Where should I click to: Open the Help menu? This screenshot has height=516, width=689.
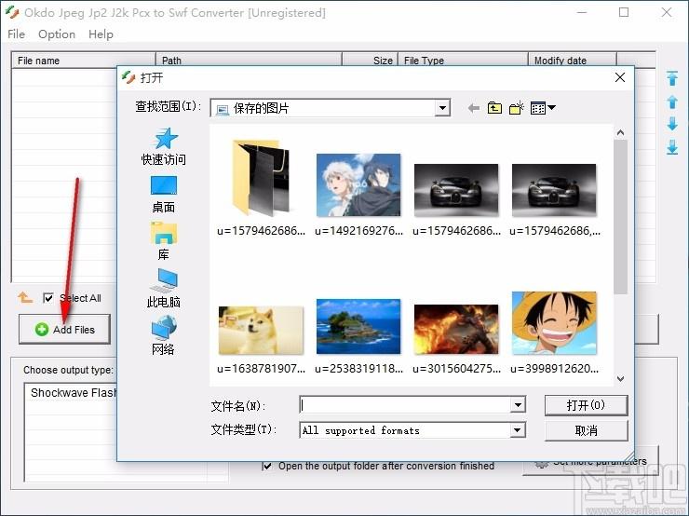101,34
